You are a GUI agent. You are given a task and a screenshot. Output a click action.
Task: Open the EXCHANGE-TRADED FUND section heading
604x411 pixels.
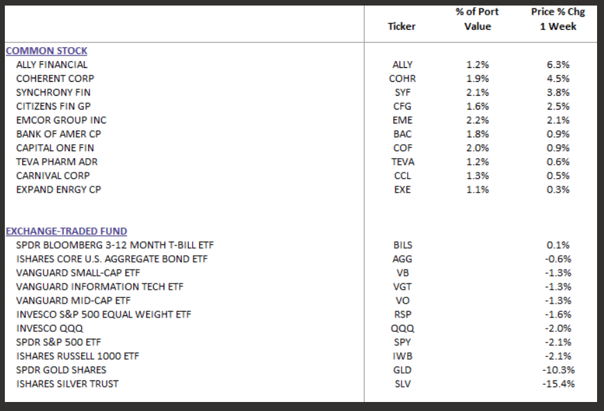[x=66, y=231]
